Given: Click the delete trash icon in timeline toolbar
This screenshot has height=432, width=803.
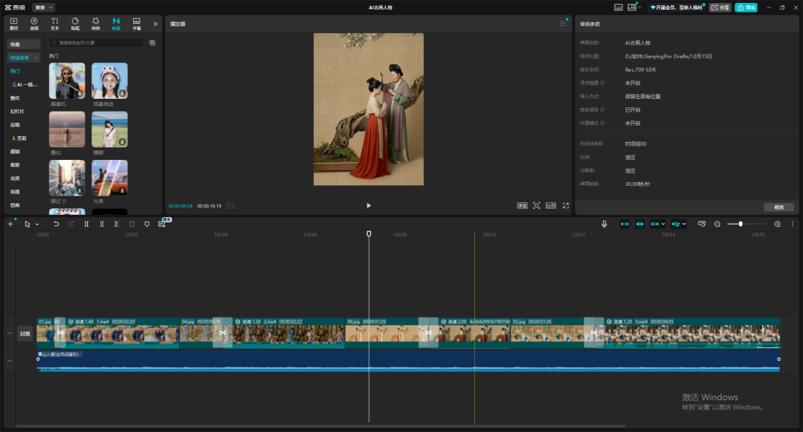Looking at the screenshot, I should click(x=132, y=224).
